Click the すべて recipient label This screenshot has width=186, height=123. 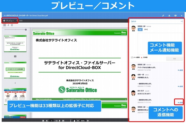(x=146, y=29)
